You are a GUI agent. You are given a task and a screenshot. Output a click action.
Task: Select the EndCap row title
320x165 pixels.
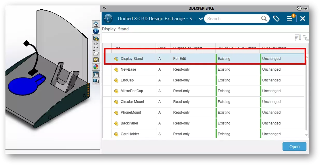(127, 80)
